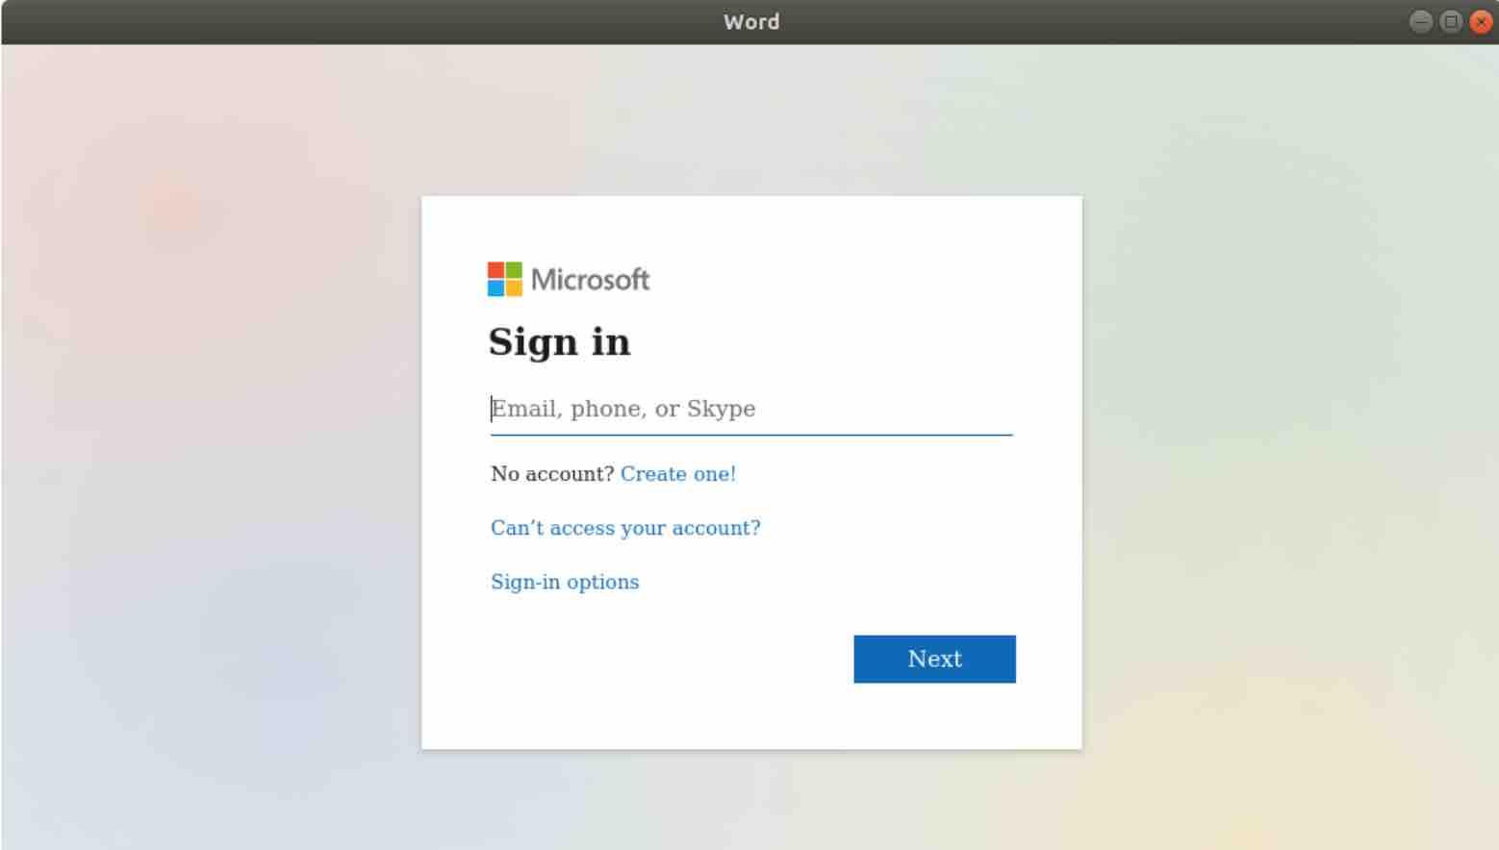Image resolution: width=1499 pixels, height=850 pixels.
Task: Click the green square in Microsoft logo
Action: pyautogui.click(x=514, y=270)
